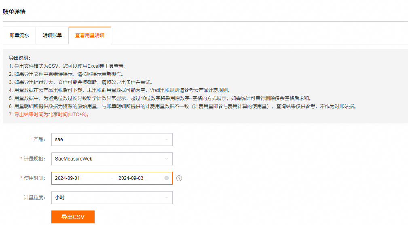Click the chevron arrow in the 产品 field
The image size is (408, 225).
[x=167, y=140]
